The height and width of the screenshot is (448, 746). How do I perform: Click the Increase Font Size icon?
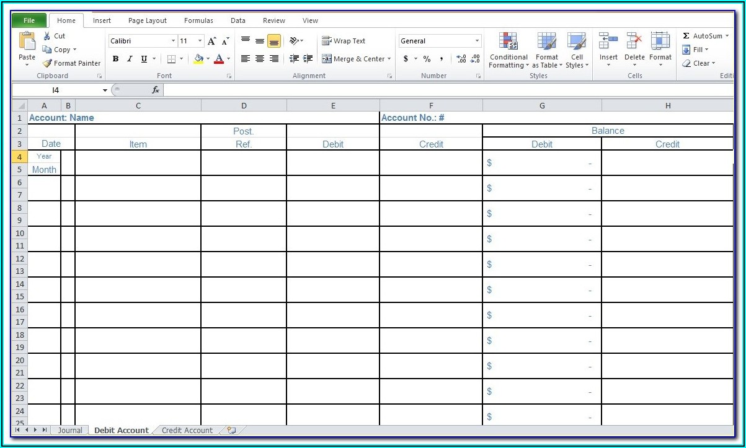212,41
